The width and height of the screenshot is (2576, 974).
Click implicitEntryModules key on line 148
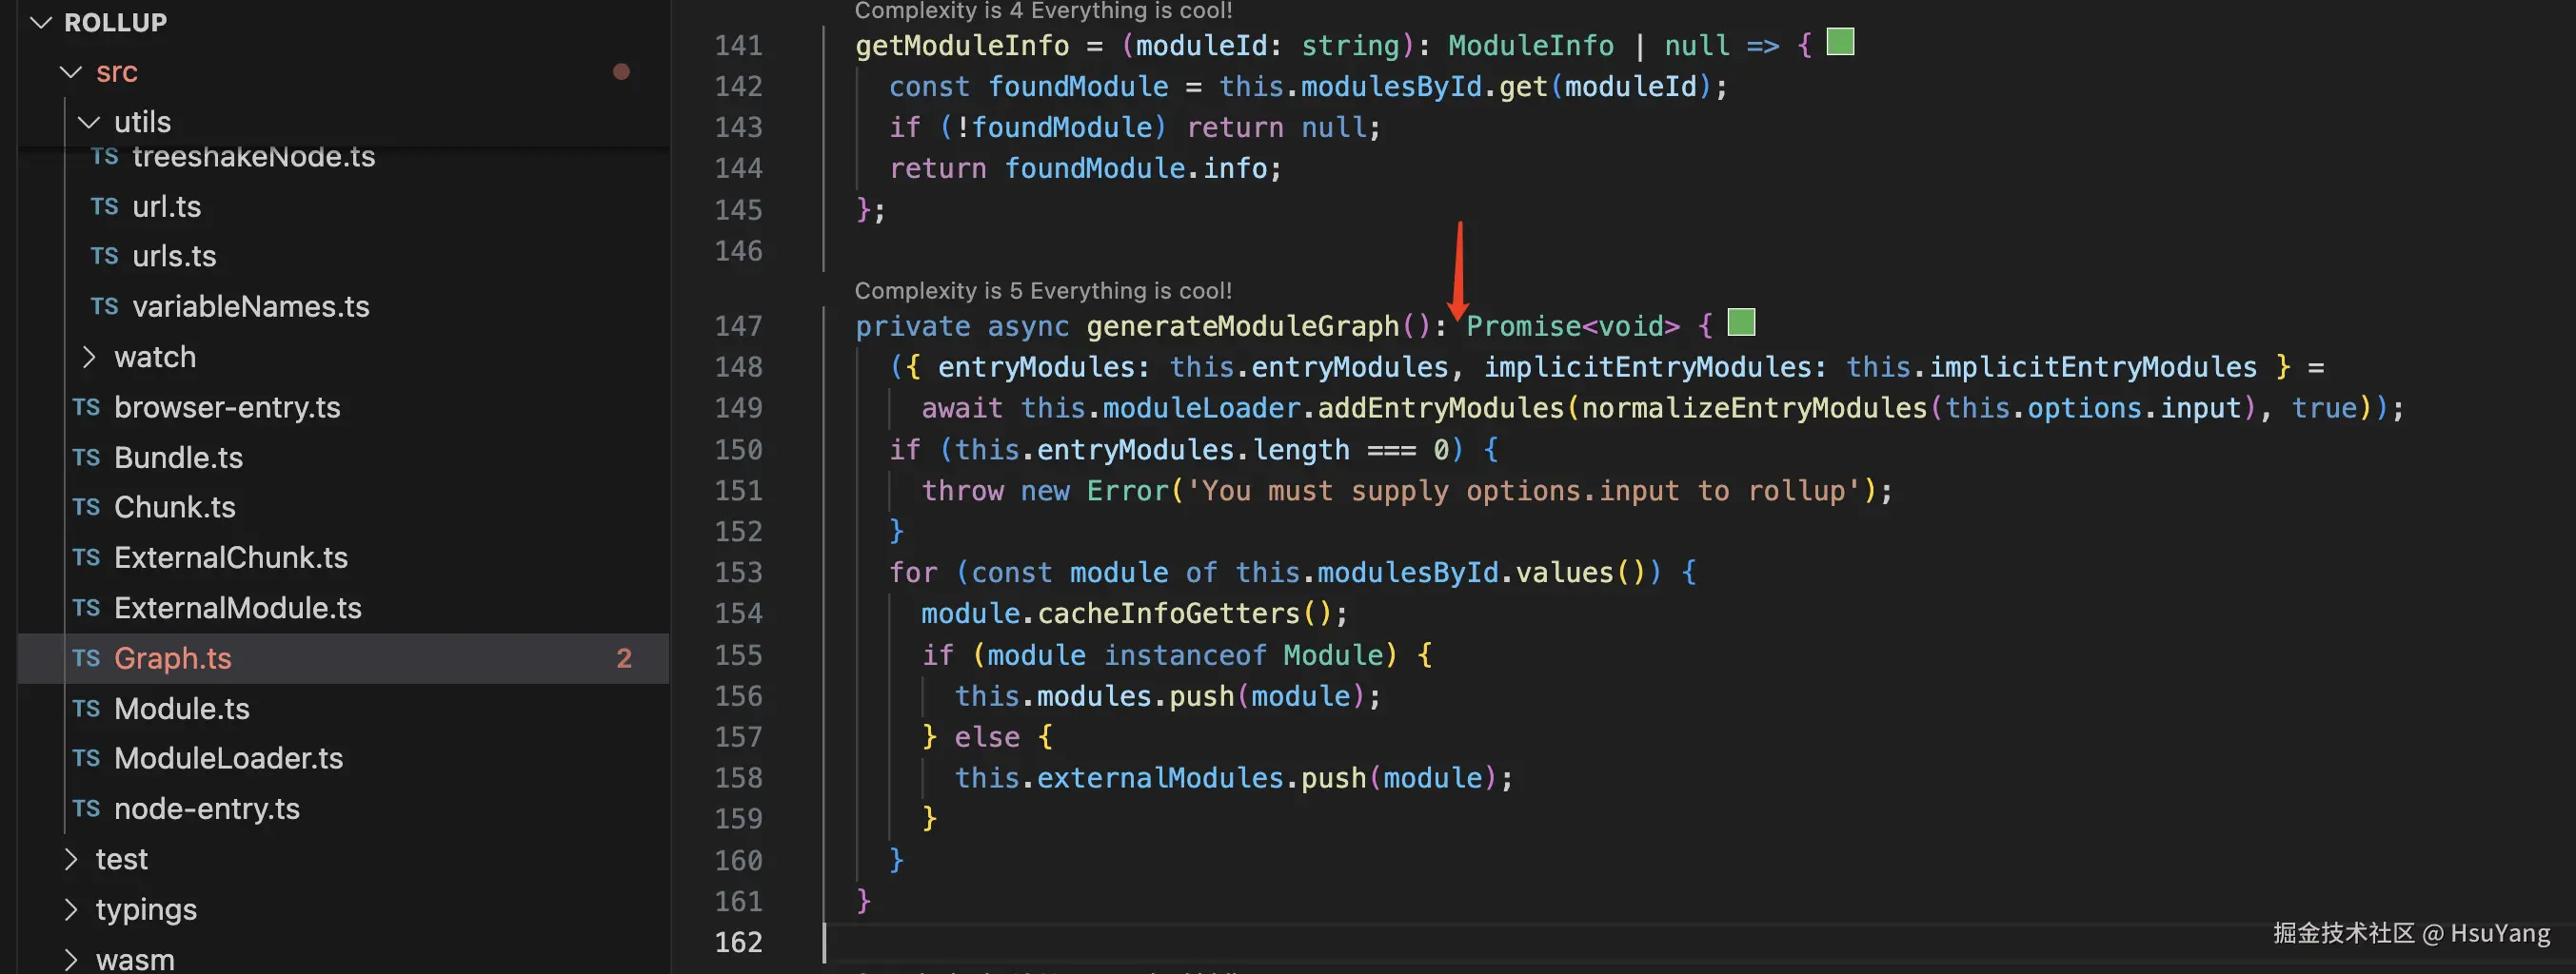(1647, 367)
